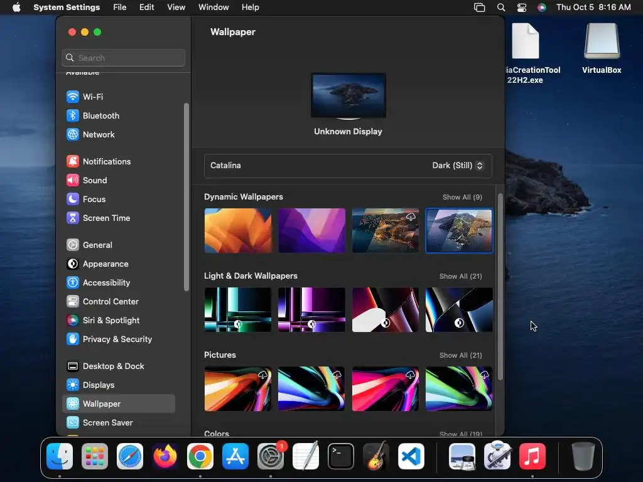643x482 pixels.
Task: Open Preview from the Dock
Action: click(x=462, y=456)
